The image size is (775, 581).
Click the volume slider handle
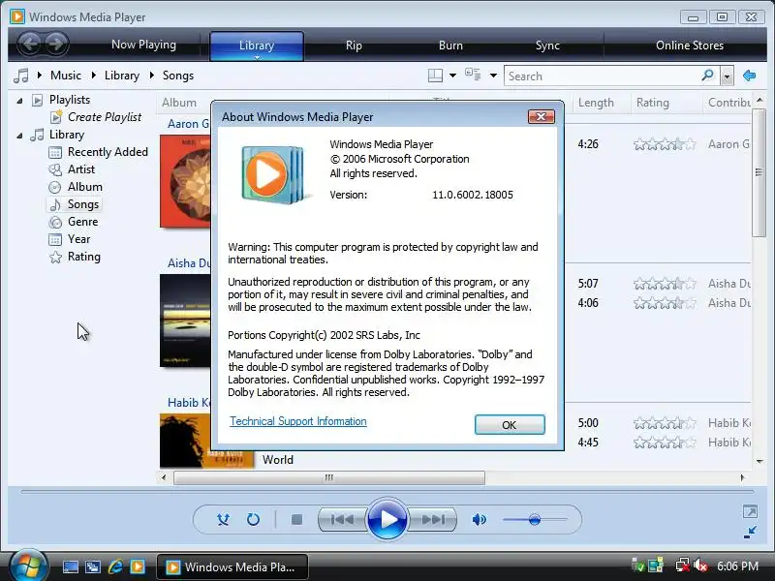(x=535, y=520)
